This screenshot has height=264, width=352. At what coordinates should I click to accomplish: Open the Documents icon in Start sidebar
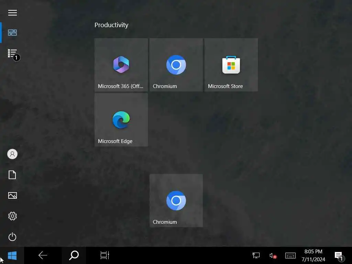[12, 175]
